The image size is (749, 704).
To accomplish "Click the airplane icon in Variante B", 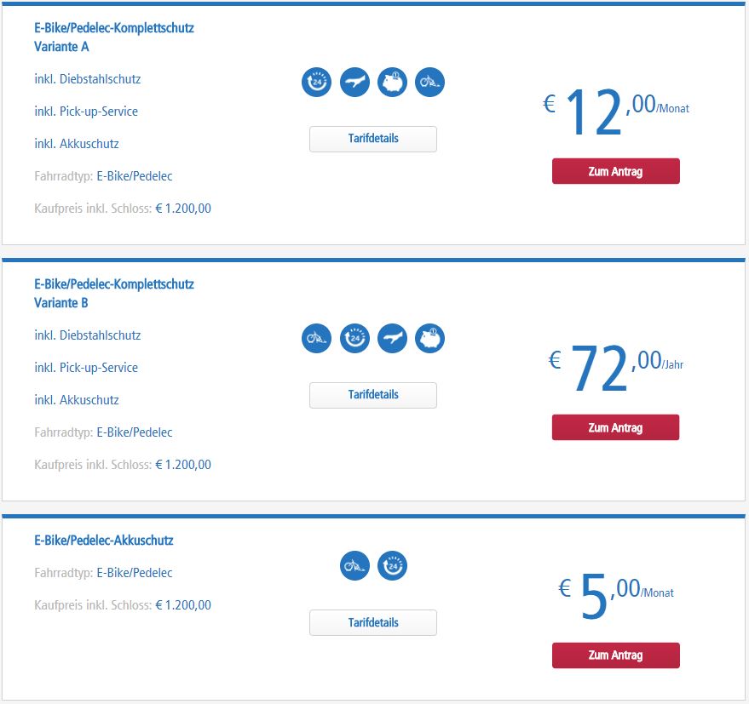I will tap(392, 339).
